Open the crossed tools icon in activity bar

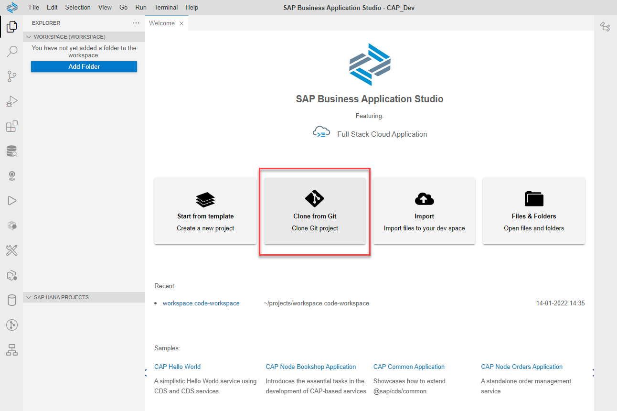click(11, 250)
